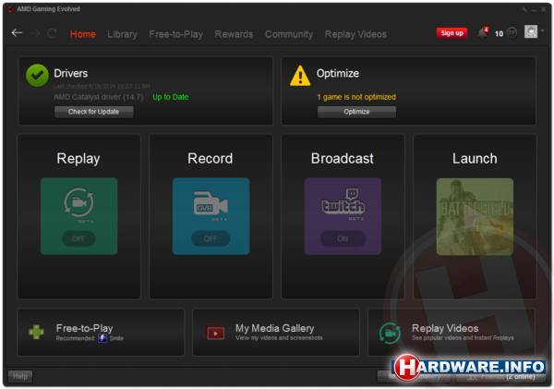Click the Replay Videos circular camera icon

tap(390, 334)
